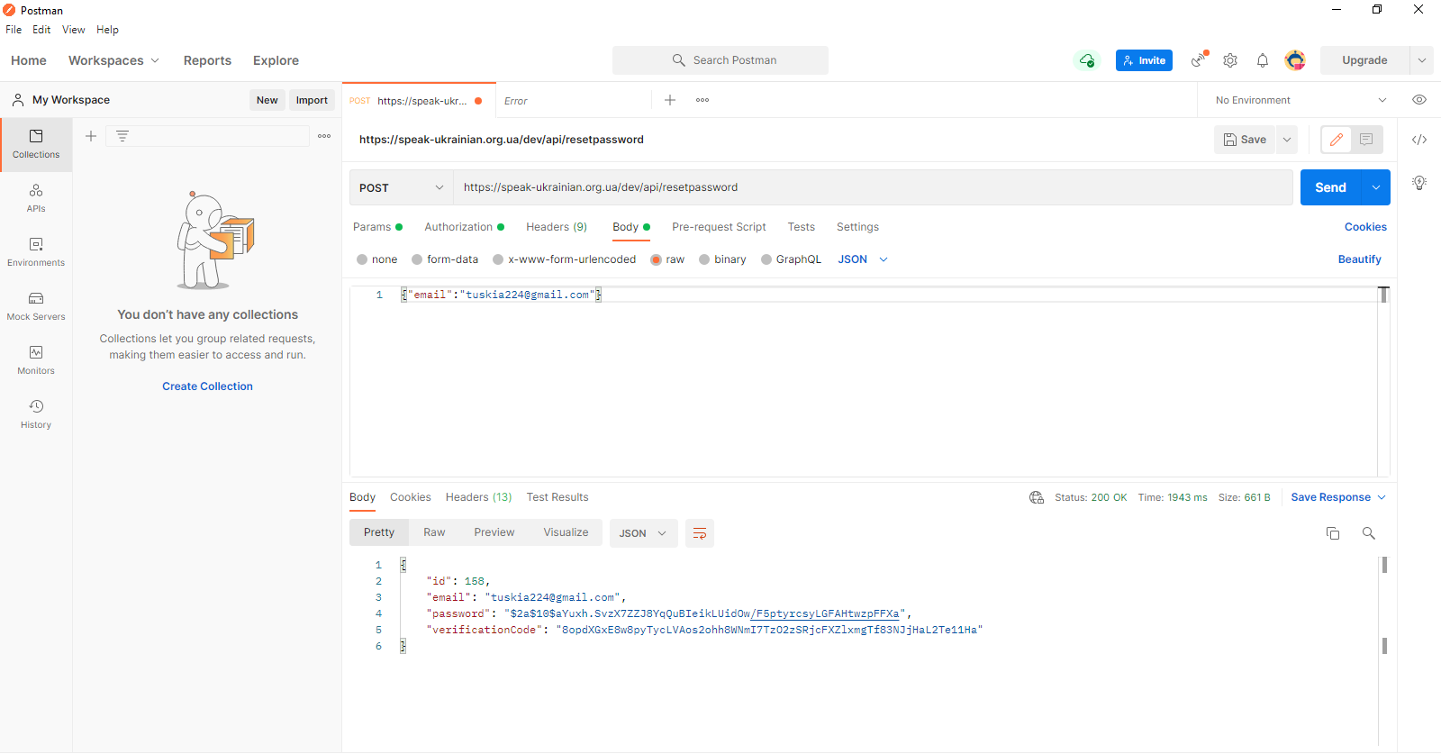This screenshot has height=754, width=1441.
Task: Expand the Save options dropdown arrow
Action: pyautogui.click(x=1287, y=140)
